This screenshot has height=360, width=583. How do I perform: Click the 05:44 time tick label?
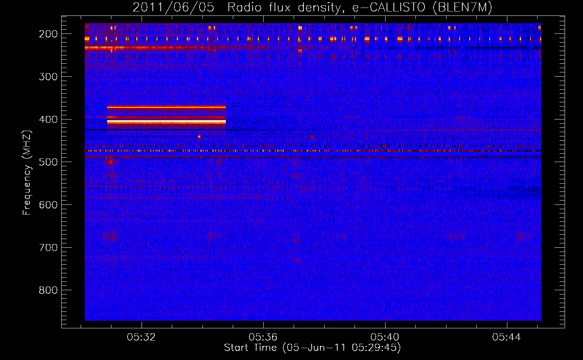tap(507, 337)
